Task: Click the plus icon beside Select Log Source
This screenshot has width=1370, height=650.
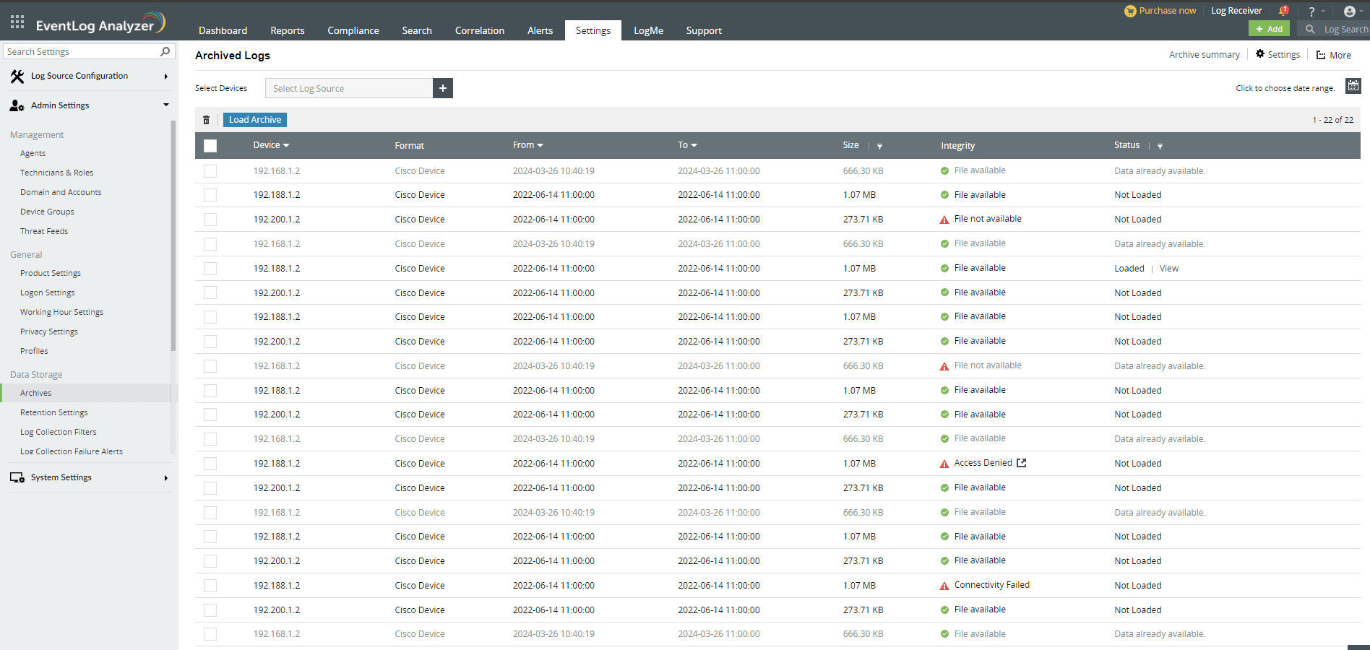Action: pos(443,88)
